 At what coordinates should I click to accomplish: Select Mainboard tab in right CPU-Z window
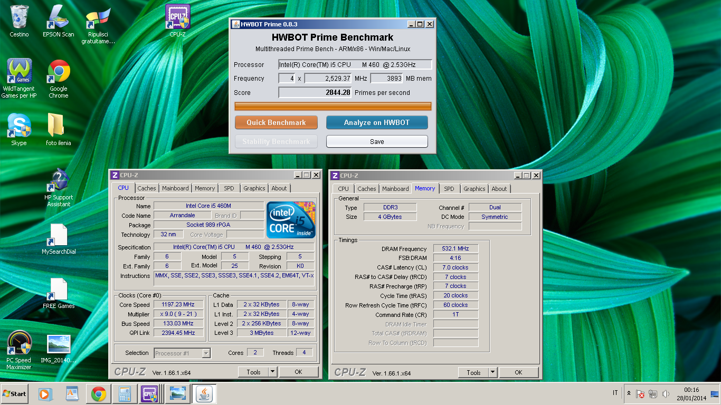click(x=395, y=189)
